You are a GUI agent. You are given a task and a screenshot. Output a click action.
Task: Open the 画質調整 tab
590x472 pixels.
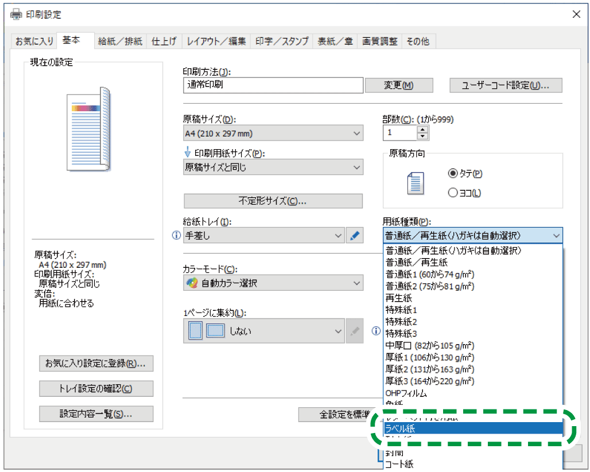tap(379, 41)
